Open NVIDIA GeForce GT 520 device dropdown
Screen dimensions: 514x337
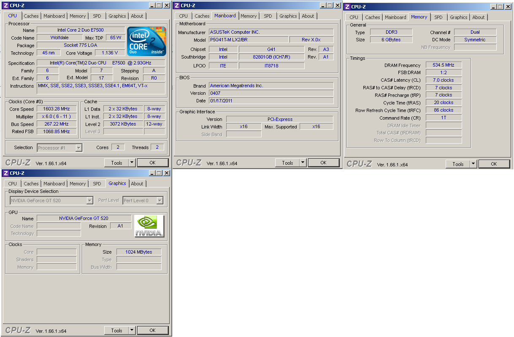coord(89,201)
